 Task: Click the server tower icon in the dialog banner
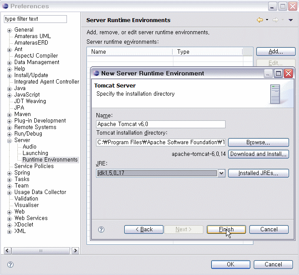pos(275,94)
